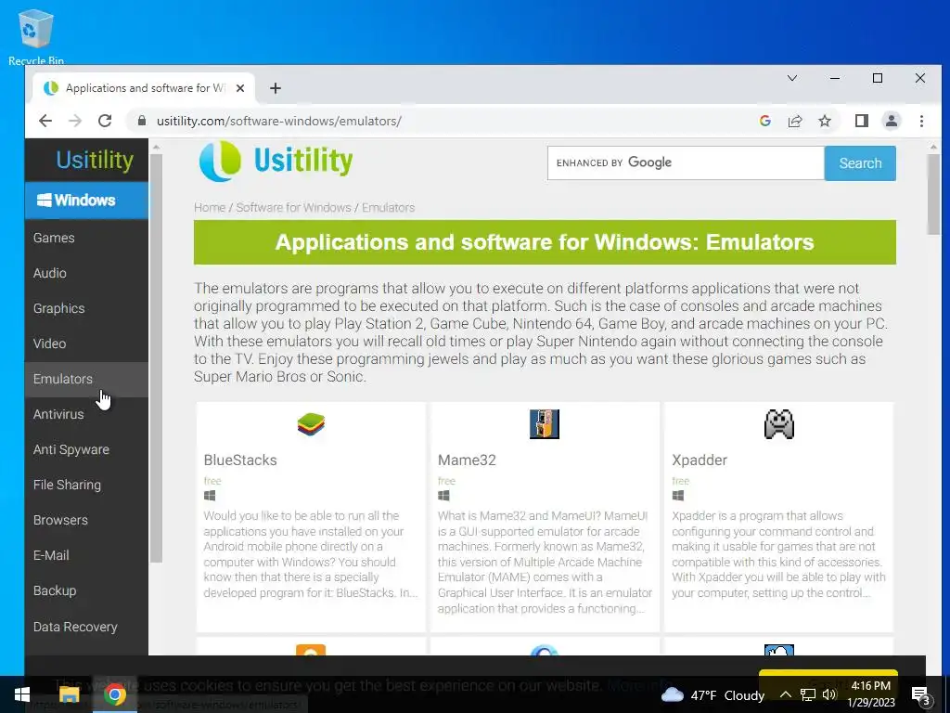Viewport: 950px width, 713px height.
Task: Open the Chrome profile avatar
Action: (892, 121)
